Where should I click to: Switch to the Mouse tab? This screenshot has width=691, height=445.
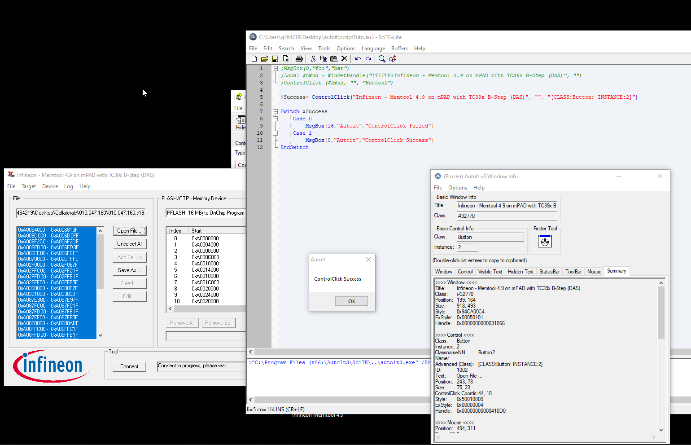(x=594, y=272)
